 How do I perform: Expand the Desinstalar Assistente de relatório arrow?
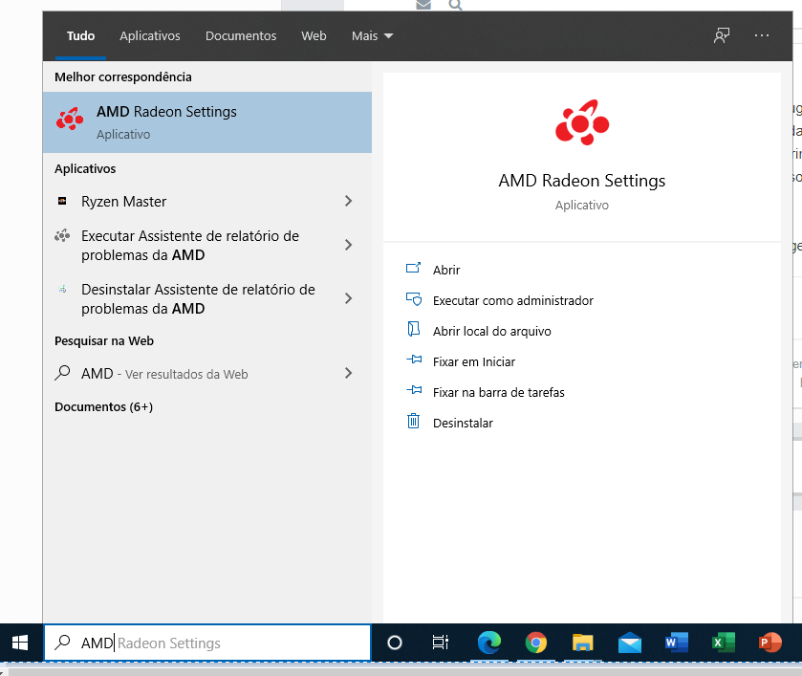pyautogui.click(x=348, y=298)
